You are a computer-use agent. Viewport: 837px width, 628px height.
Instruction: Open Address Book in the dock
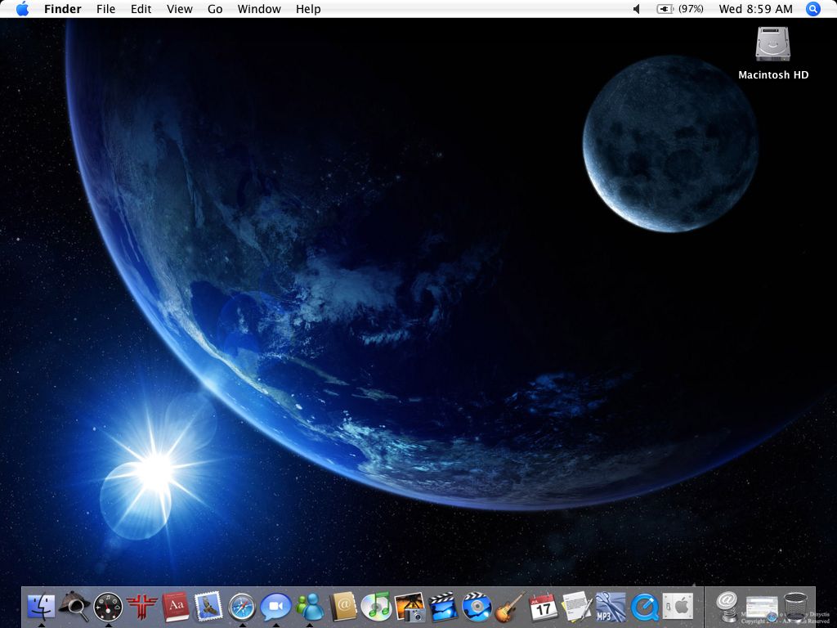[x=342, y=606]
